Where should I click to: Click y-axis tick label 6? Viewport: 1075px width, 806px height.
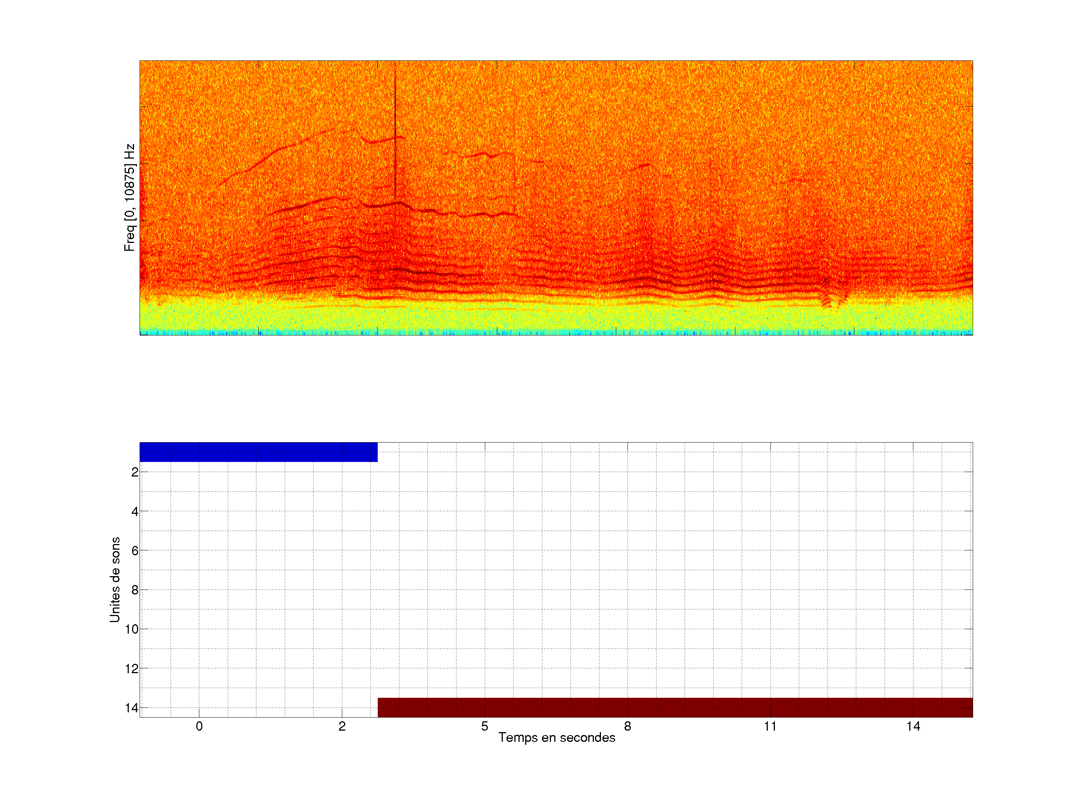[135, 551]
